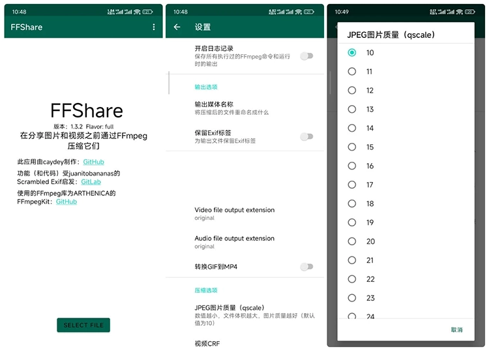
Task: Open the Scrambled Exif GitLab link
Action: (91, 182)
